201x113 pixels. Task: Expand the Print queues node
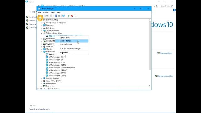(x=41, y=84)
